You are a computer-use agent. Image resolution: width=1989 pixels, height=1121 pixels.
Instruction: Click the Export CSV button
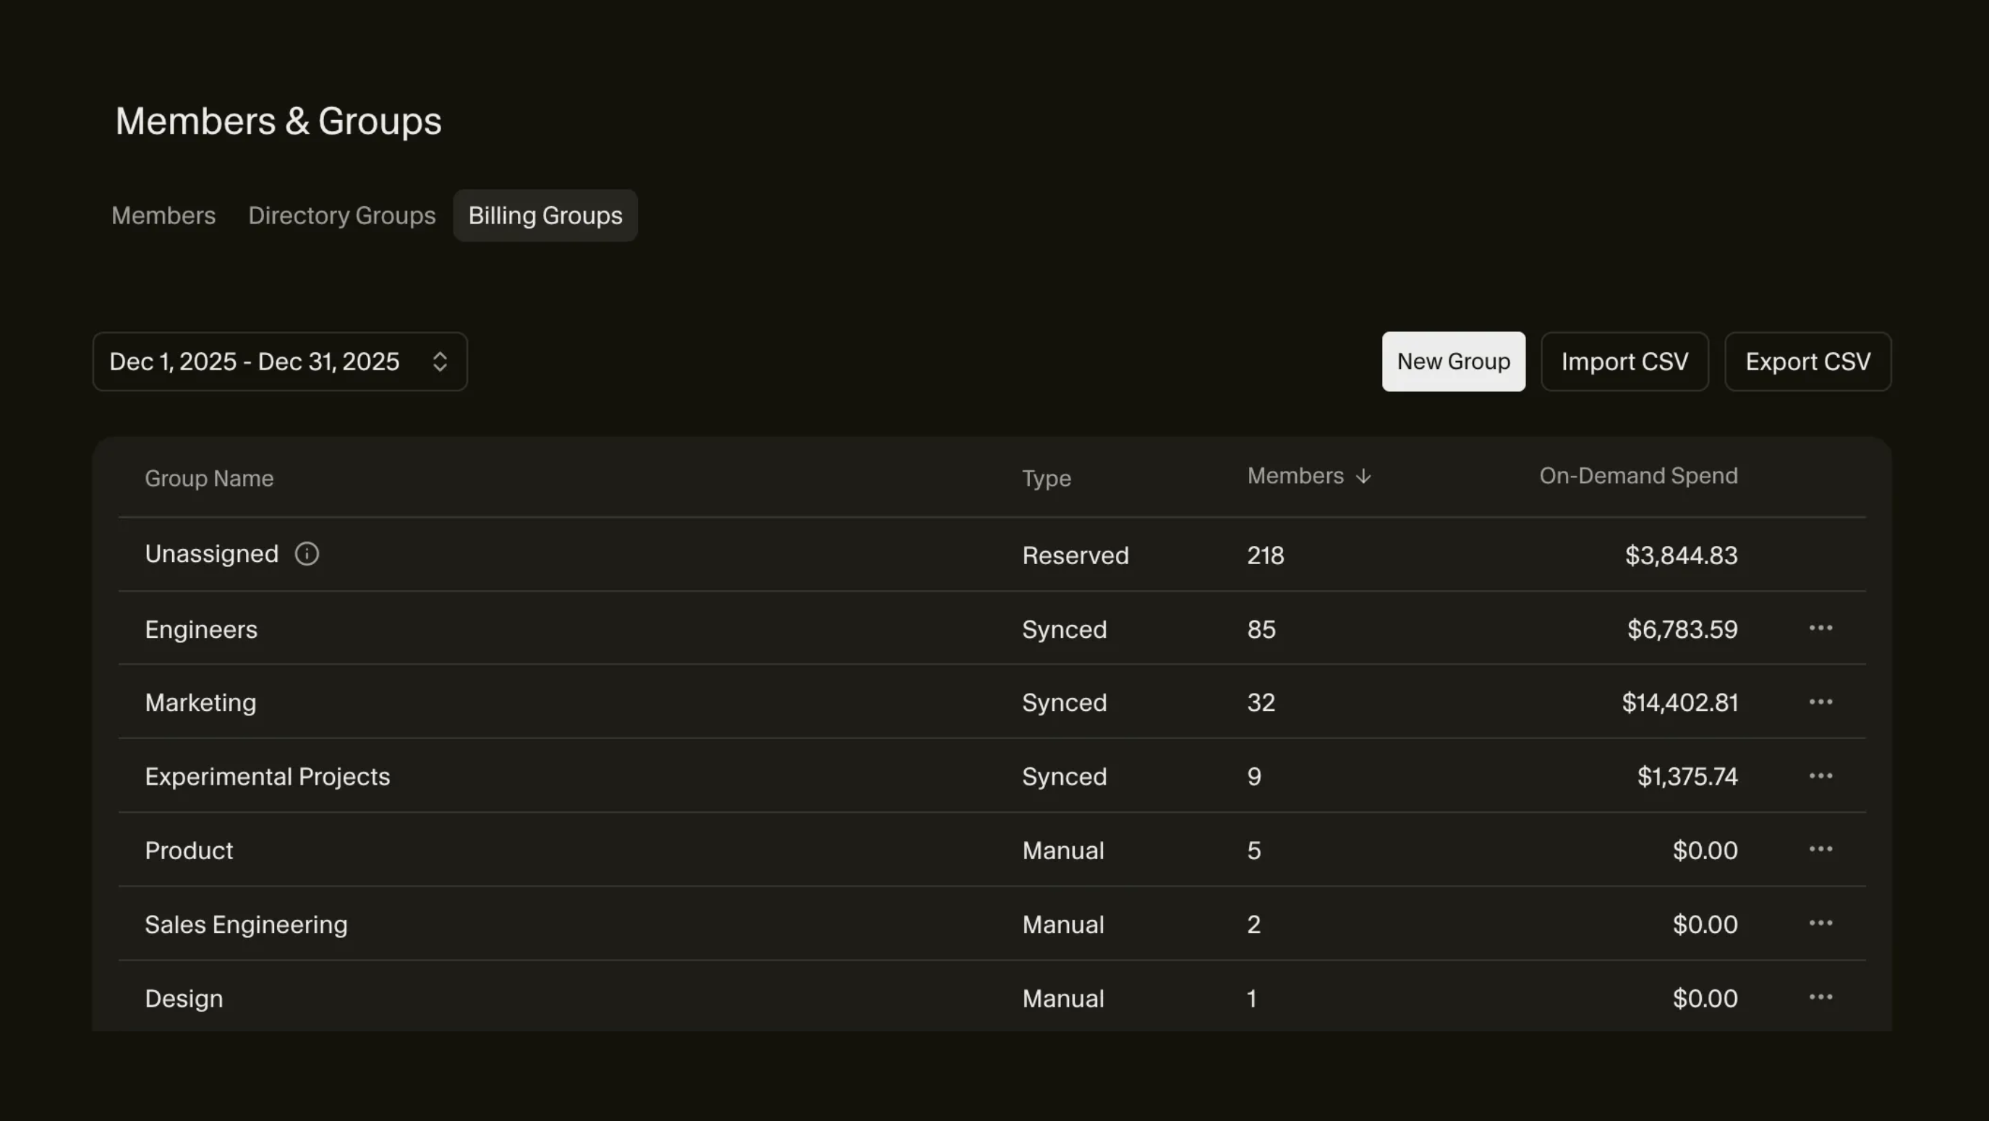click(x=1807, y=362)
